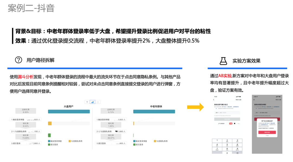Tap 帮助与设置 on right phone screen

[278, 100]
